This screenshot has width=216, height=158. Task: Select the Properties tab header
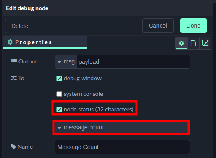point(45,42)
